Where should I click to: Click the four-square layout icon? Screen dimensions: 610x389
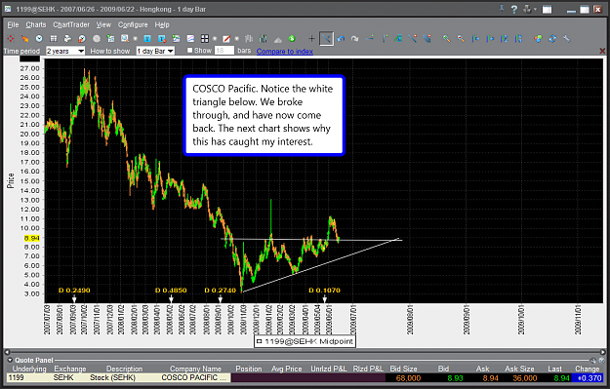[205, 38]
